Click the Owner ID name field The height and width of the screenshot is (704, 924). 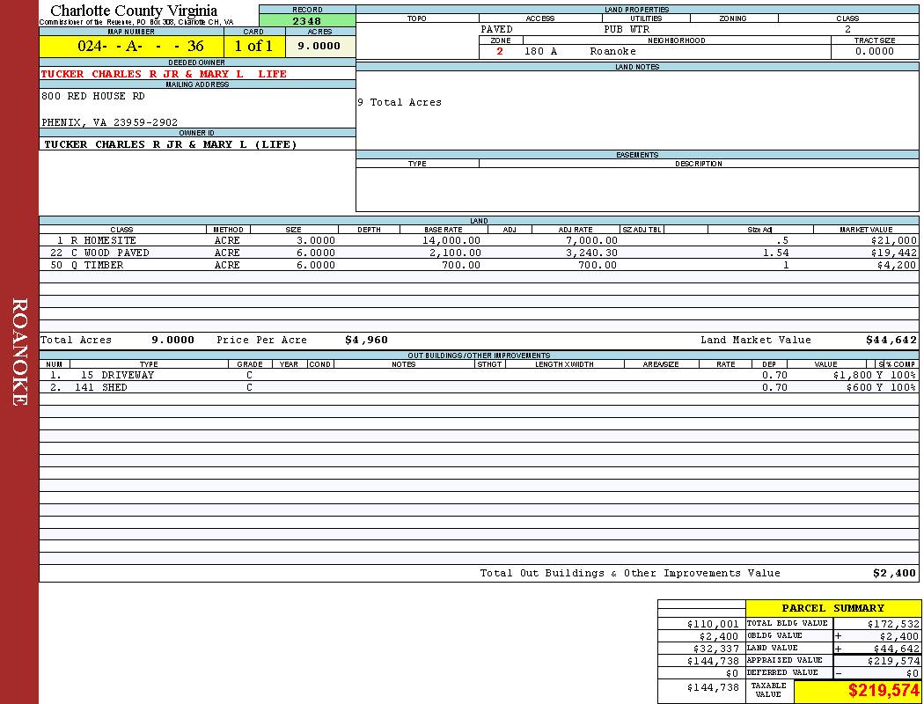(x=171, y=144)
